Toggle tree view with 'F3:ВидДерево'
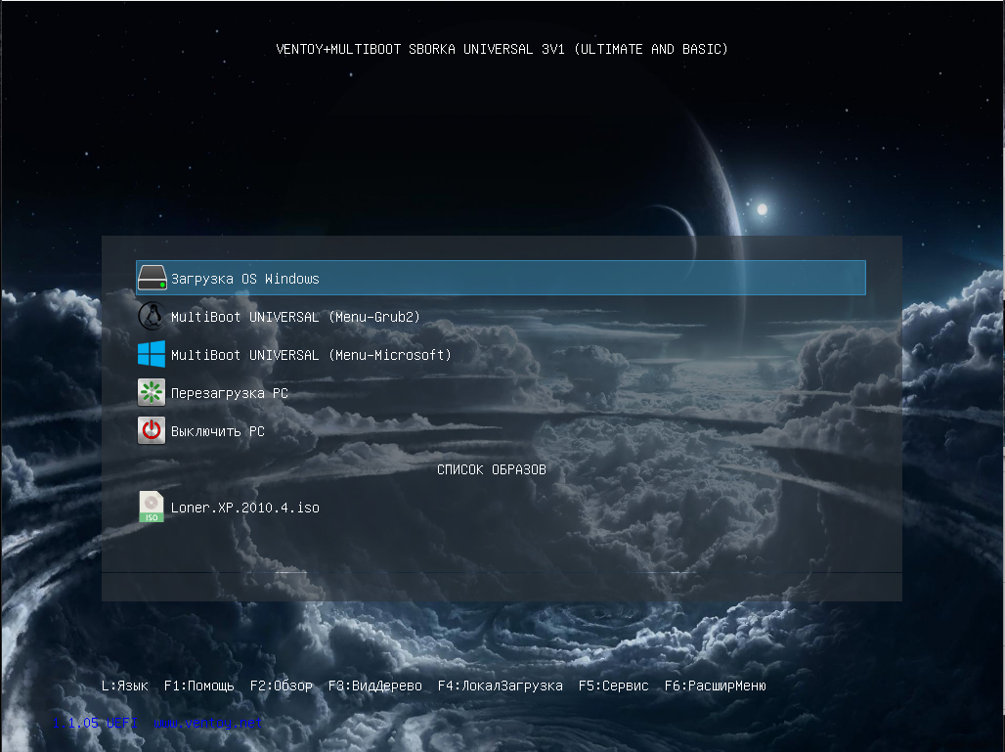 [375, 686]
